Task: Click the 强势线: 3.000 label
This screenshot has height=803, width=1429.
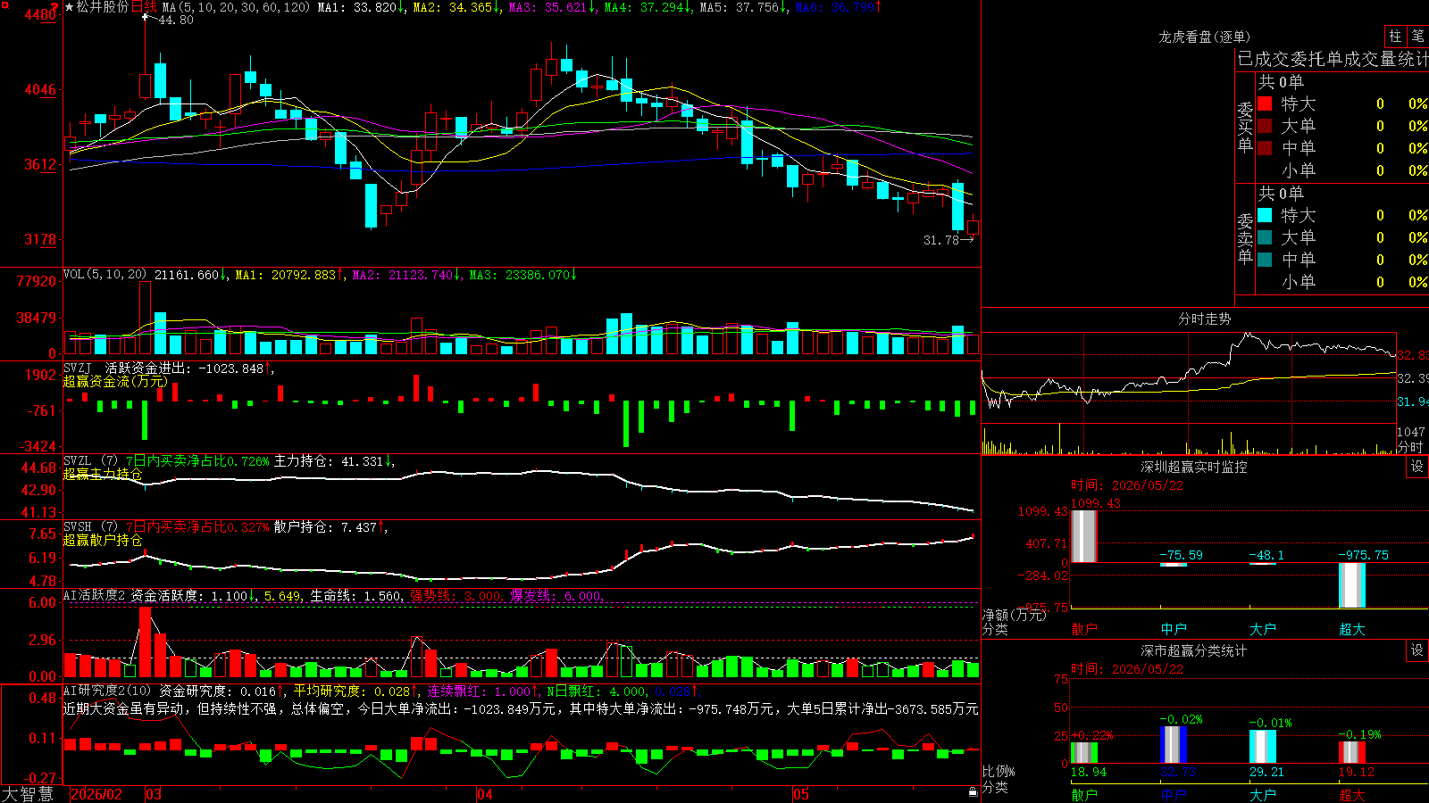Action: click(x=455, y=596)
